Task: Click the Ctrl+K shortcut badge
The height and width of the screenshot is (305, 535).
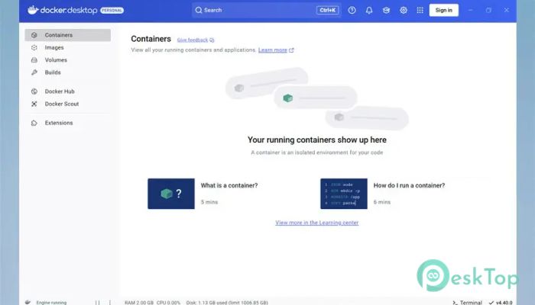Action: click(328, 10)
